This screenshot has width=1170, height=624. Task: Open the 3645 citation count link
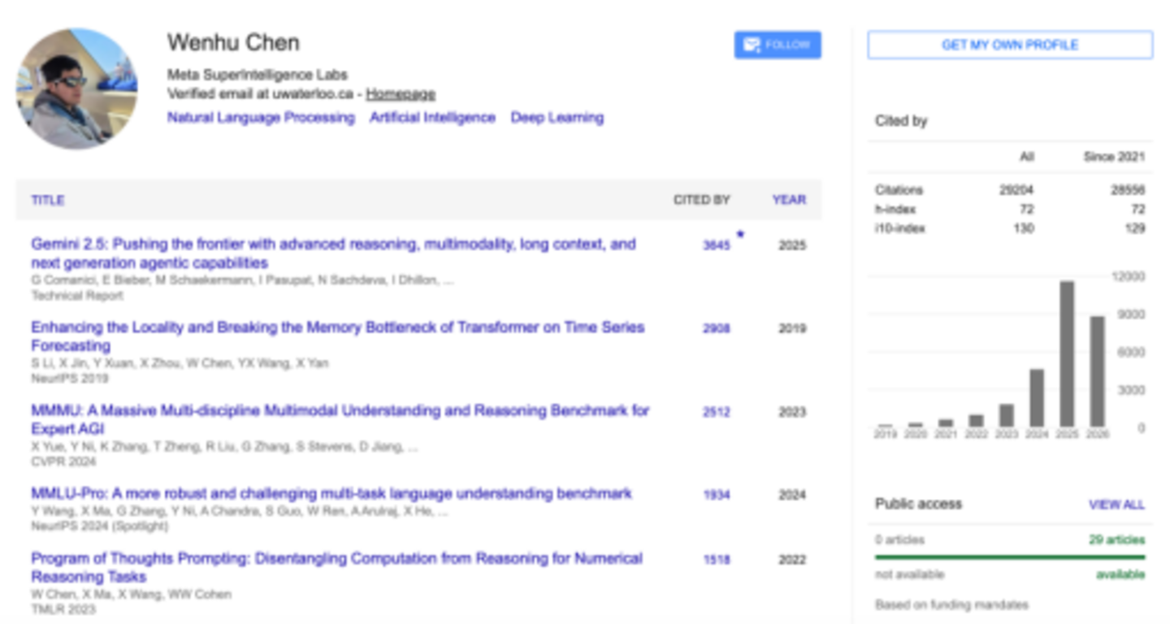(x=717, y=245)
